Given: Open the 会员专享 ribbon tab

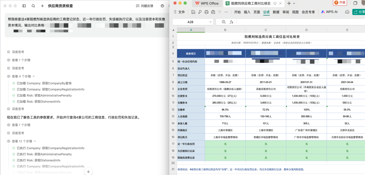Looking at the screenshot, I should [x=308, y=12].
